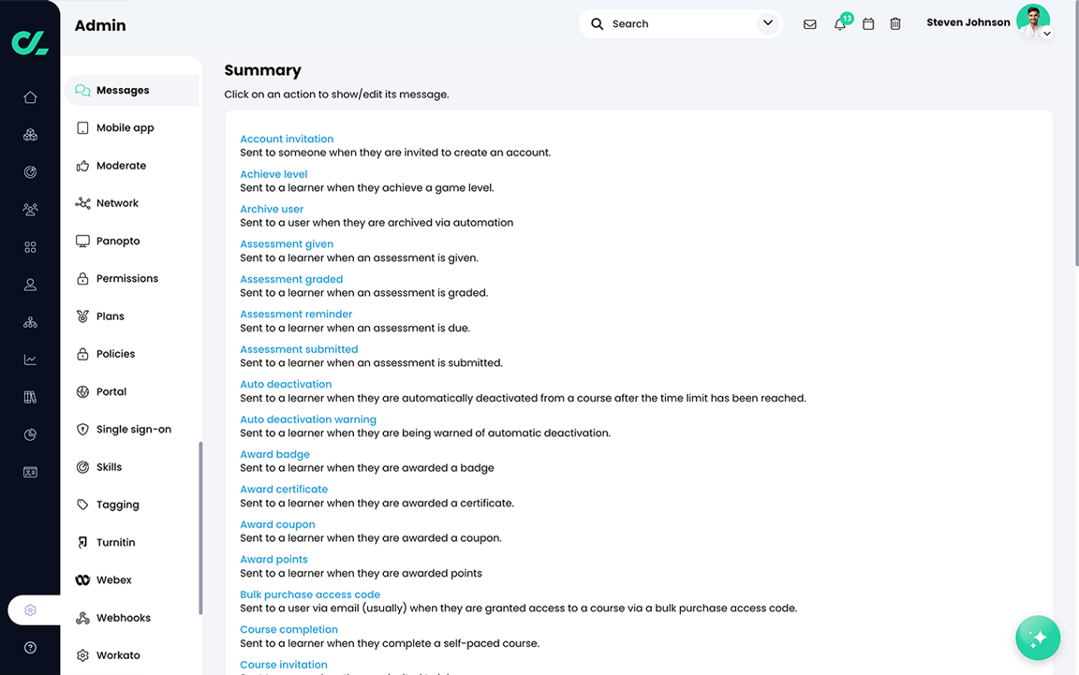Open the mail envelope icon in header

810,24
